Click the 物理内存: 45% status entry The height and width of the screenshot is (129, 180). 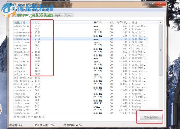(73, 125)
